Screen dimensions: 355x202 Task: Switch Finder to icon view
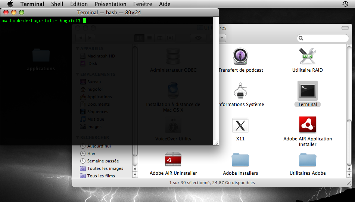140,38
